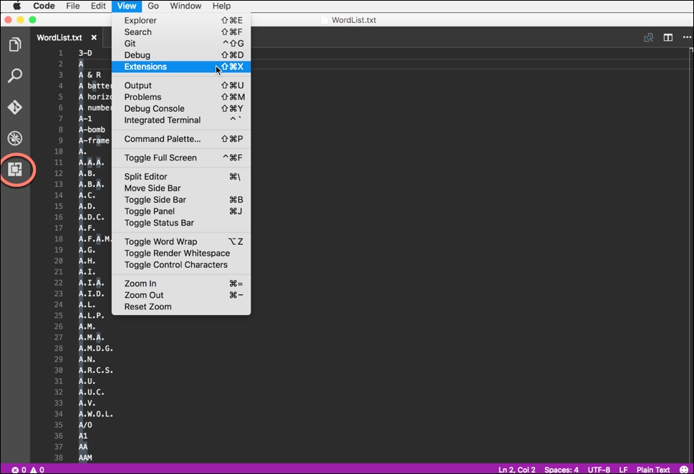694x474 pixels.
Task: Click LF end-of-line indicator
Action: 623,470
